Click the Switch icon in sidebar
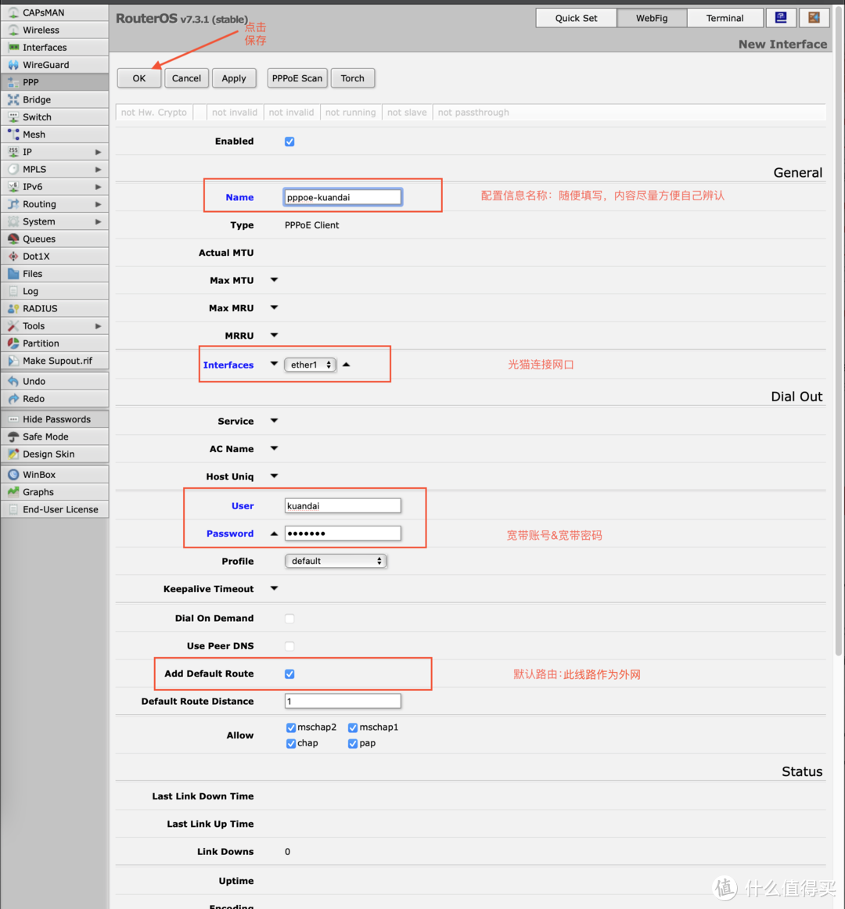 click(13, 117)
